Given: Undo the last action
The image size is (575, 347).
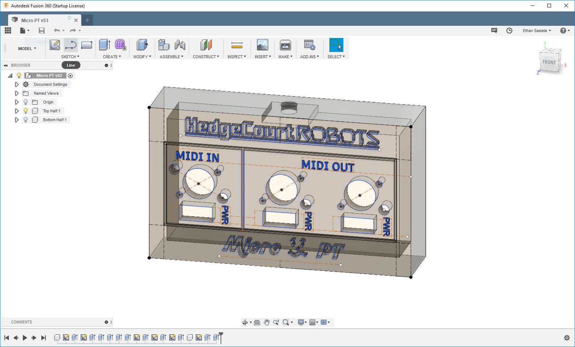Looking at the screenshot, I should (x=57, y=31).
